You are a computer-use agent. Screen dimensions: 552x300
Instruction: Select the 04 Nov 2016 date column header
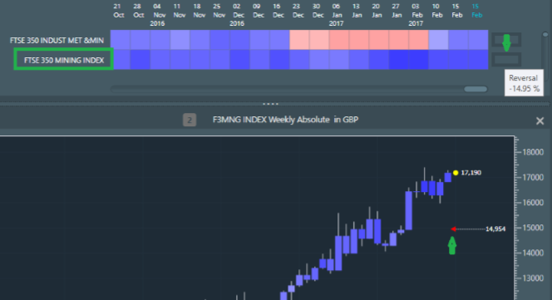tap(158, 15)
